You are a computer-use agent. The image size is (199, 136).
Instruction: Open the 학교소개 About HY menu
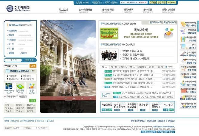coord(63,10)
